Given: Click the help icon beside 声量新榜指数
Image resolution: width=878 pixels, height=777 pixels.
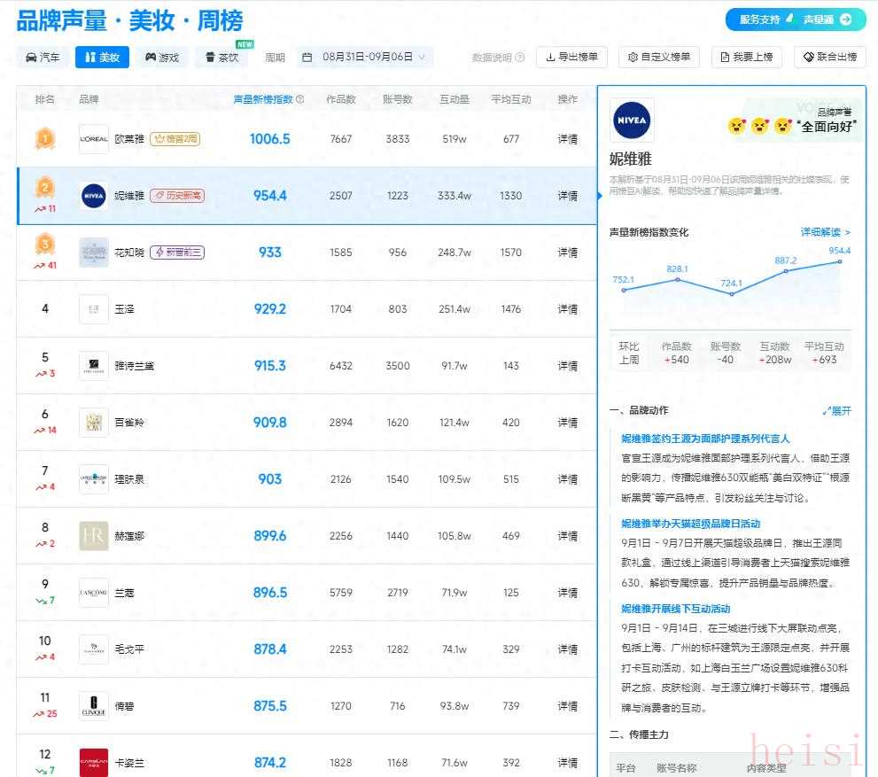Looking at the screenshot, I should coord(299,100).
